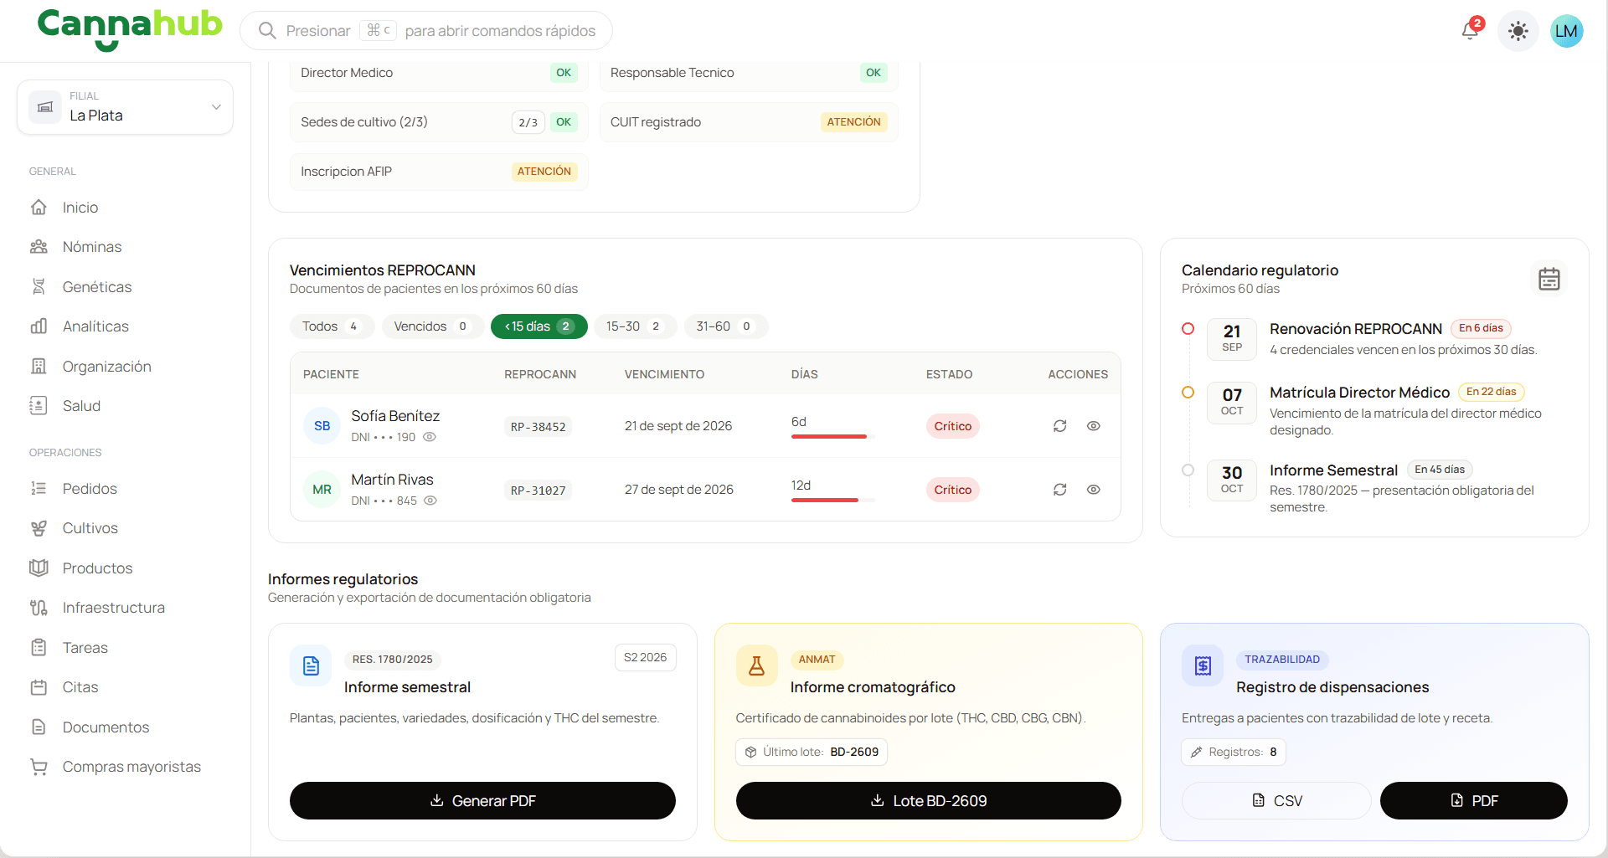The image size is (1608, 858).
Task: Select the 31–60 filter tab
Action: [724, 326]
